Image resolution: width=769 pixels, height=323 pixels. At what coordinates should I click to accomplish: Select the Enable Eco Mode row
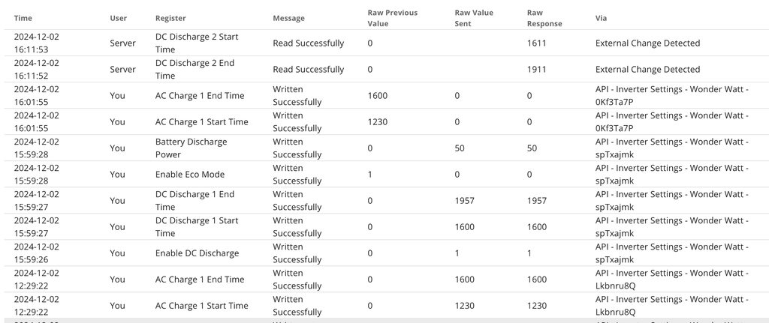[x=189, y=175]
